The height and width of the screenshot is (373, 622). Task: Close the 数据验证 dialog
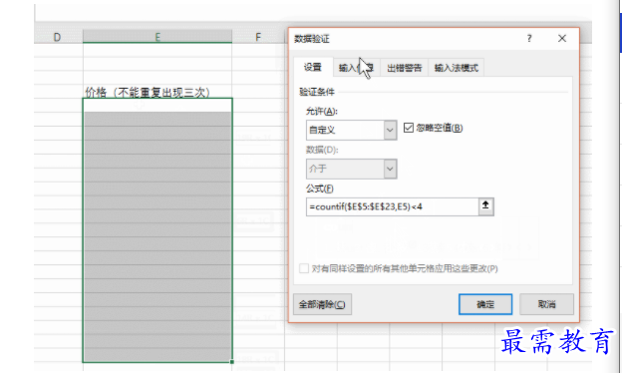point(562,39)
